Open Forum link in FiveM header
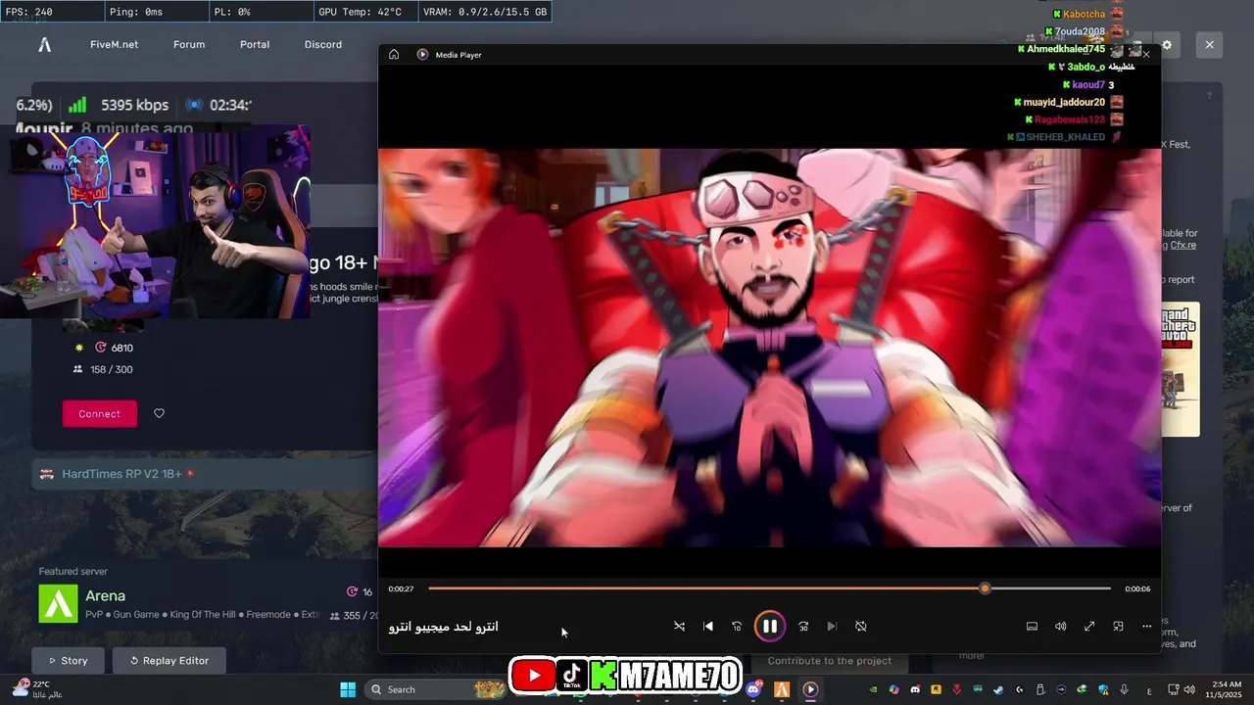 click(189, 44)
